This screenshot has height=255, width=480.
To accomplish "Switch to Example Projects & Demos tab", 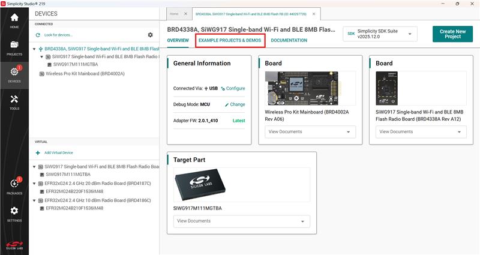I will point(230,40).
